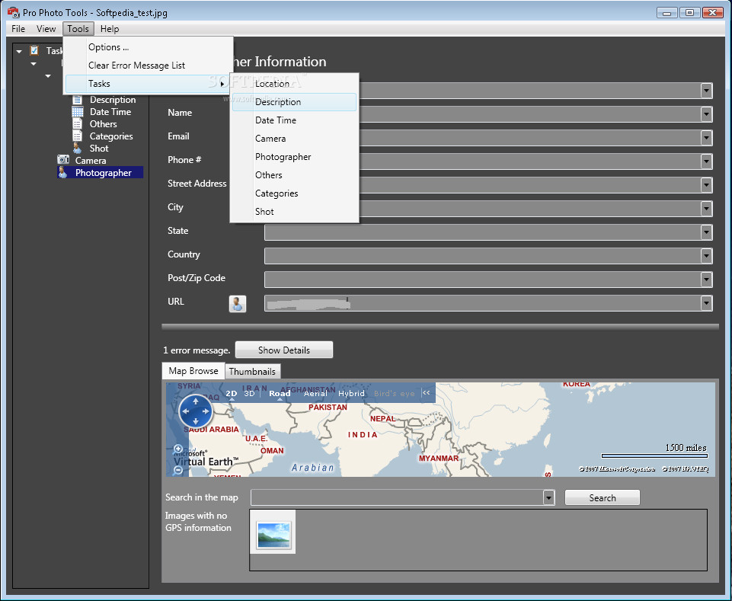
Task: Zoom in on the map
Action: coord(178,449)
